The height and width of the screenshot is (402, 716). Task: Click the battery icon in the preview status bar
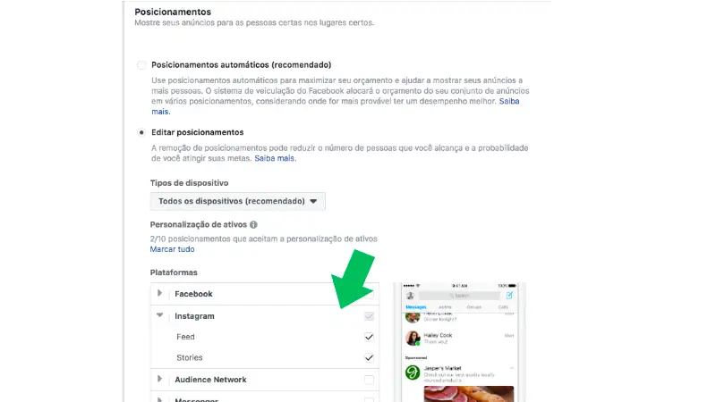click(x=512, y=286)
